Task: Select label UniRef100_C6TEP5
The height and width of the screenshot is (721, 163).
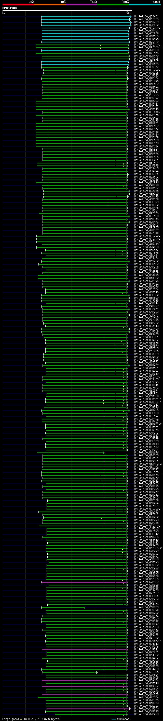Action: (146, 672)
